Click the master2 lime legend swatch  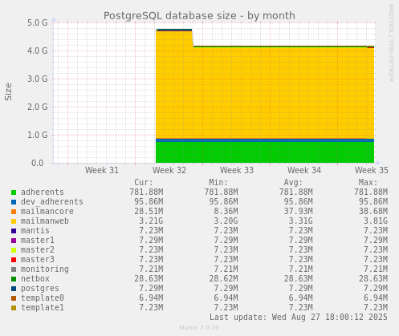(14, 250)
